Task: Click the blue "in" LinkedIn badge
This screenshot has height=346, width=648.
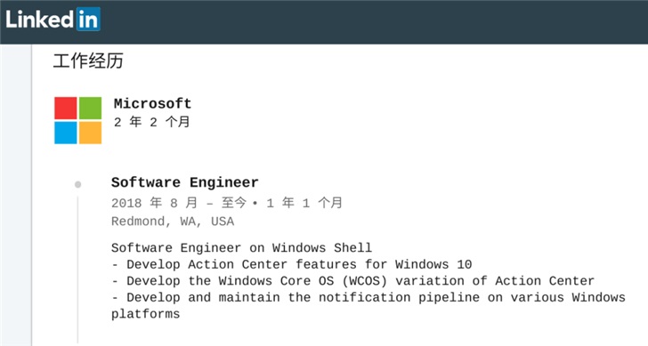Action: (88, 20)
